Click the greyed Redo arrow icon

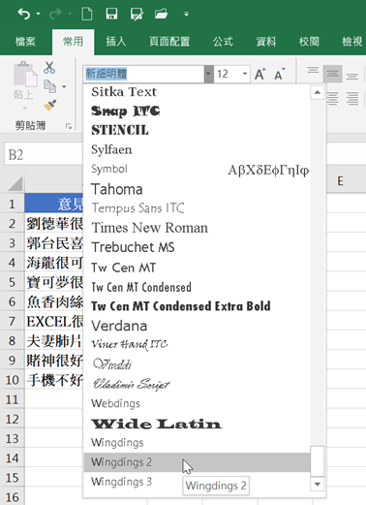[55, 14]
